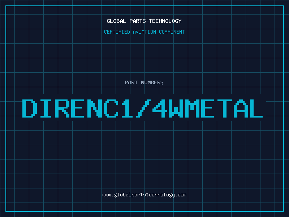
Task: Select the 'CERTIFIED AVIATION COMPONENT' subtitle
Action: (144, 32)
